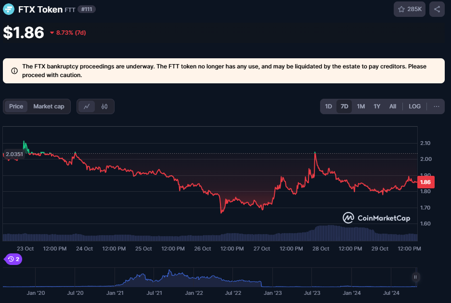The width and height of the screenshot is (451, 303).
Task: Click the FTX Token logo icon
Action: 9,9
